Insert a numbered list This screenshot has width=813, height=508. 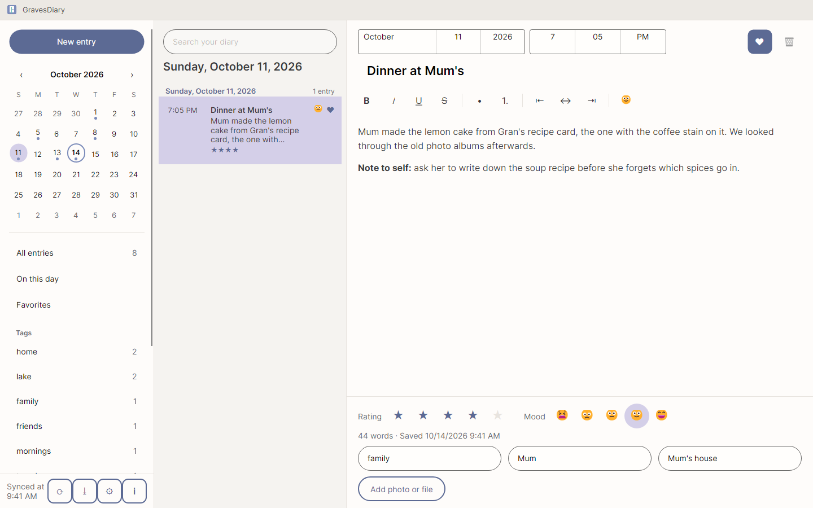point(505,100)
